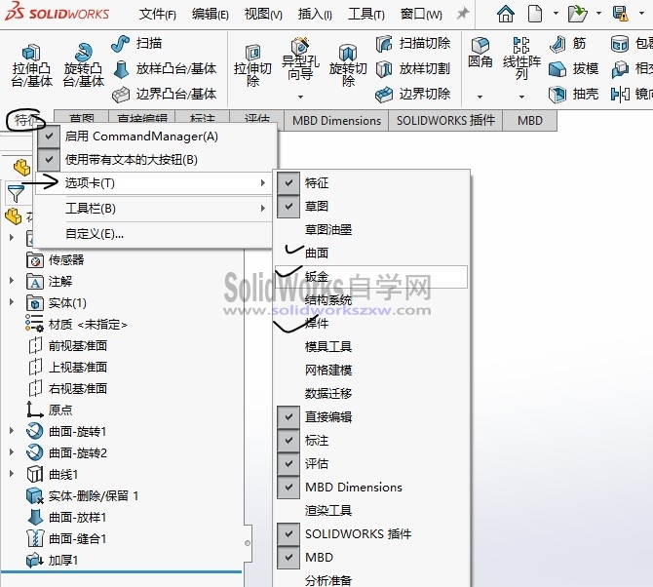The height and width of the screenshot is (587, 653).
Task: Uncheck the 直接编辑 tab option
Action: [x=288, y=417]
